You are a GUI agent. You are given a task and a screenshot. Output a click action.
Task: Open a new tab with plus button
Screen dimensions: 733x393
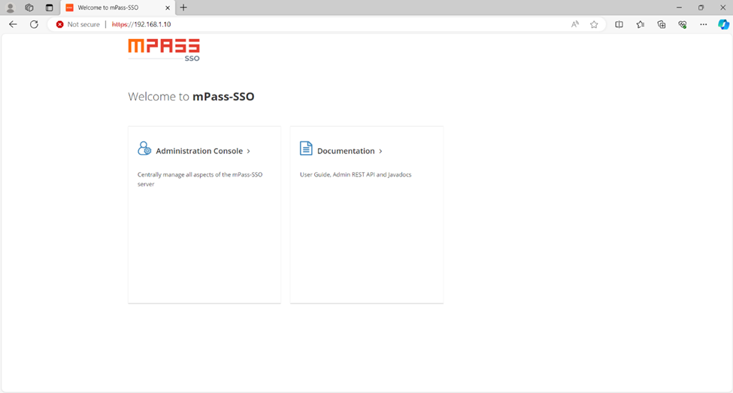click(x=183, y=8)
